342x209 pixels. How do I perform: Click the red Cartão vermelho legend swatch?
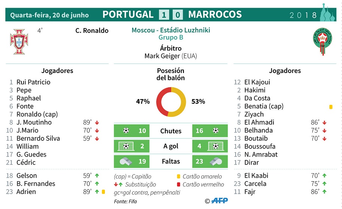click(x=178, y=184)
